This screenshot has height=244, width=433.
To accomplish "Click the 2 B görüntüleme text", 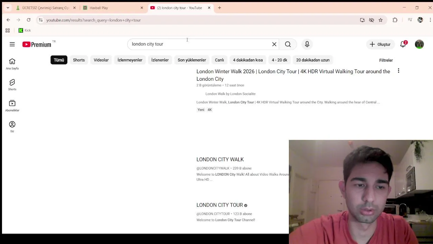I will [x=209, y=85].
